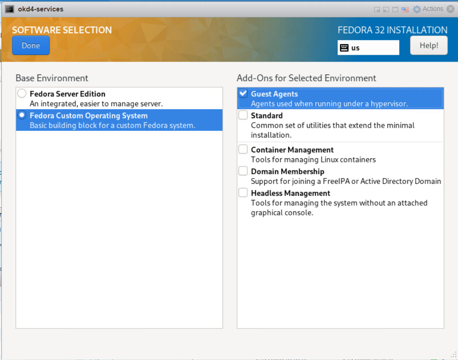Viewport: 458px width, 360px height.
Task: Click the Container Management label text
Action: [292, 150]
